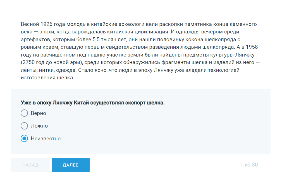The image size is (282, 181).
Task: Click the "1 из 30" question counter
Action: point(249,165)
